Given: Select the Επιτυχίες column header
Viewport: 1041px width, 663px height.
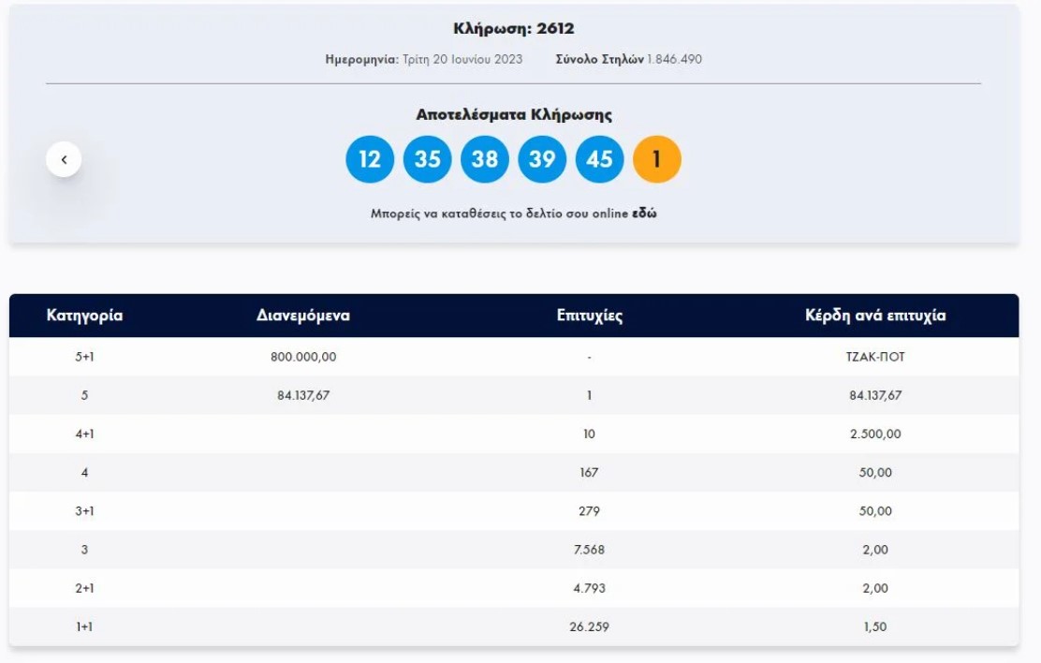Looking at the screenshot, I should click(x=589, y=314).
